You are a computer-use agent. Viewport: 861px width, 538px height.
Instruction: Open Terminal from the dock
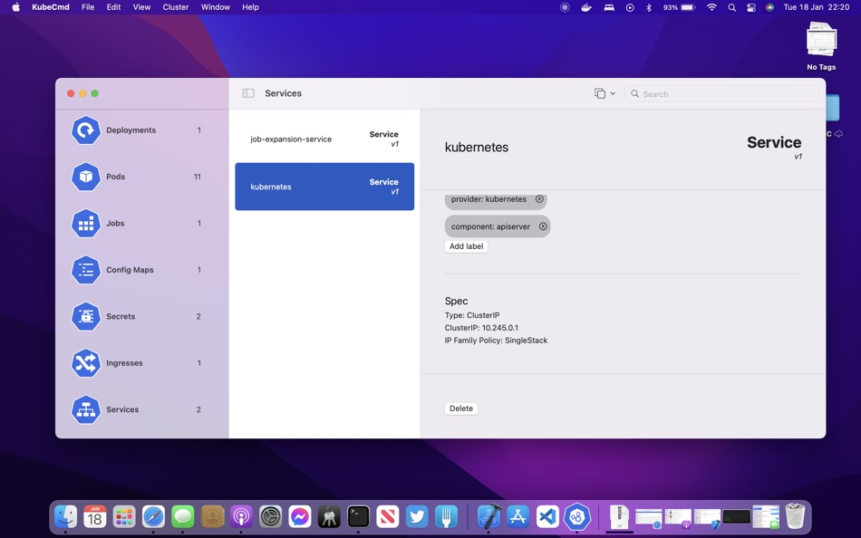[x=358, y=516]
